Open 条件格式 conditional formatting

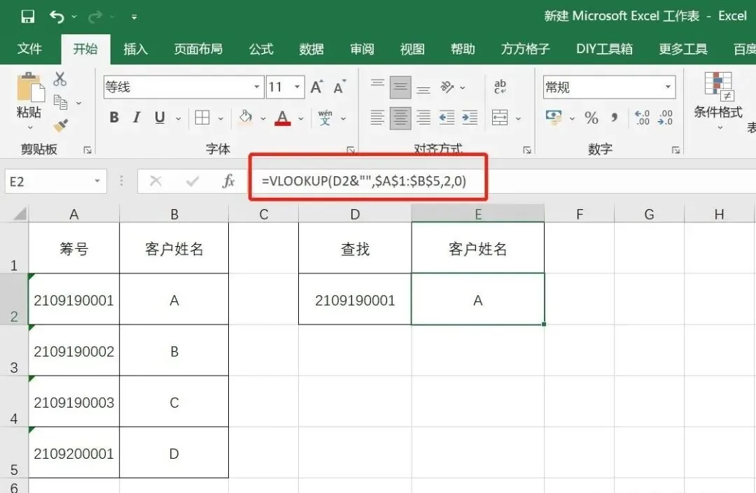click(718, 101)
